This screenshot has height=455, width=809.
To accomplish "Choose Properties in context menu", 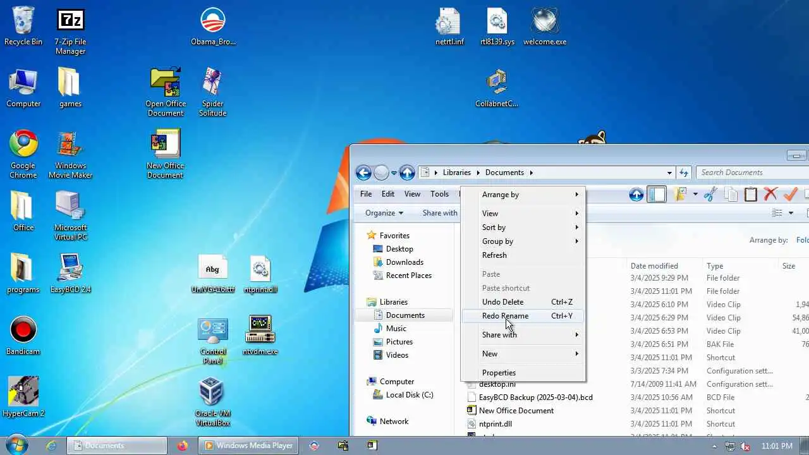I will click(523, 373).
